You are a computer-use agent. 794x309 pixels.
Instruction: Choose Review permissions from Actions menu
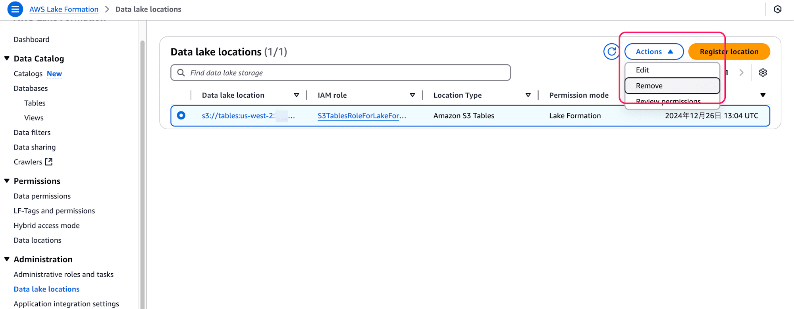point(672,101)
